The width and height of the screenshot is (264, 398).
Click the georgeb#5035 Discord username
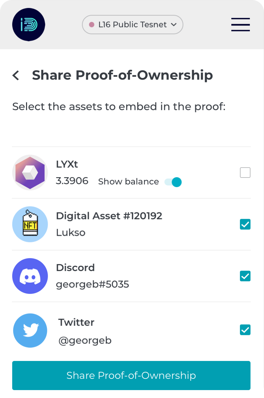coord(92,284)
